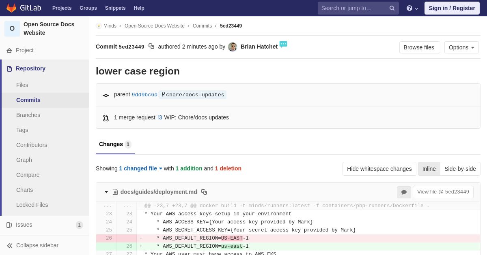
Task: Click the Project sidebar item label
Action: tap(25, 50)
